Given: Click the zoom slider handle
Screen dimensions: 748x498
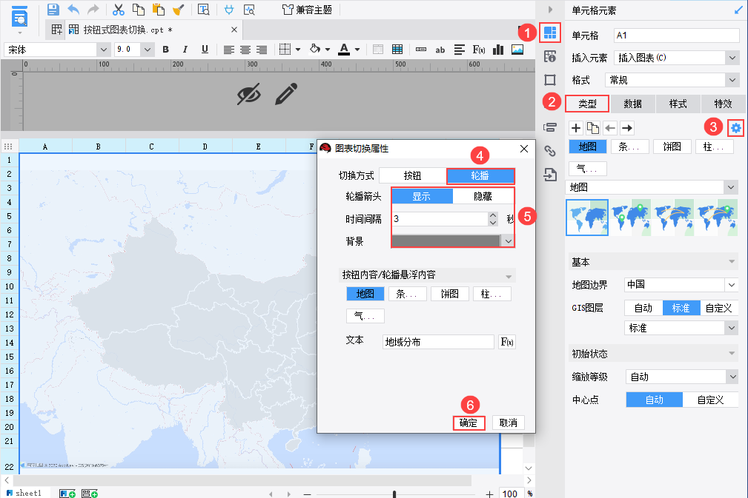Looking at the screenshot, I should [394, 494].
